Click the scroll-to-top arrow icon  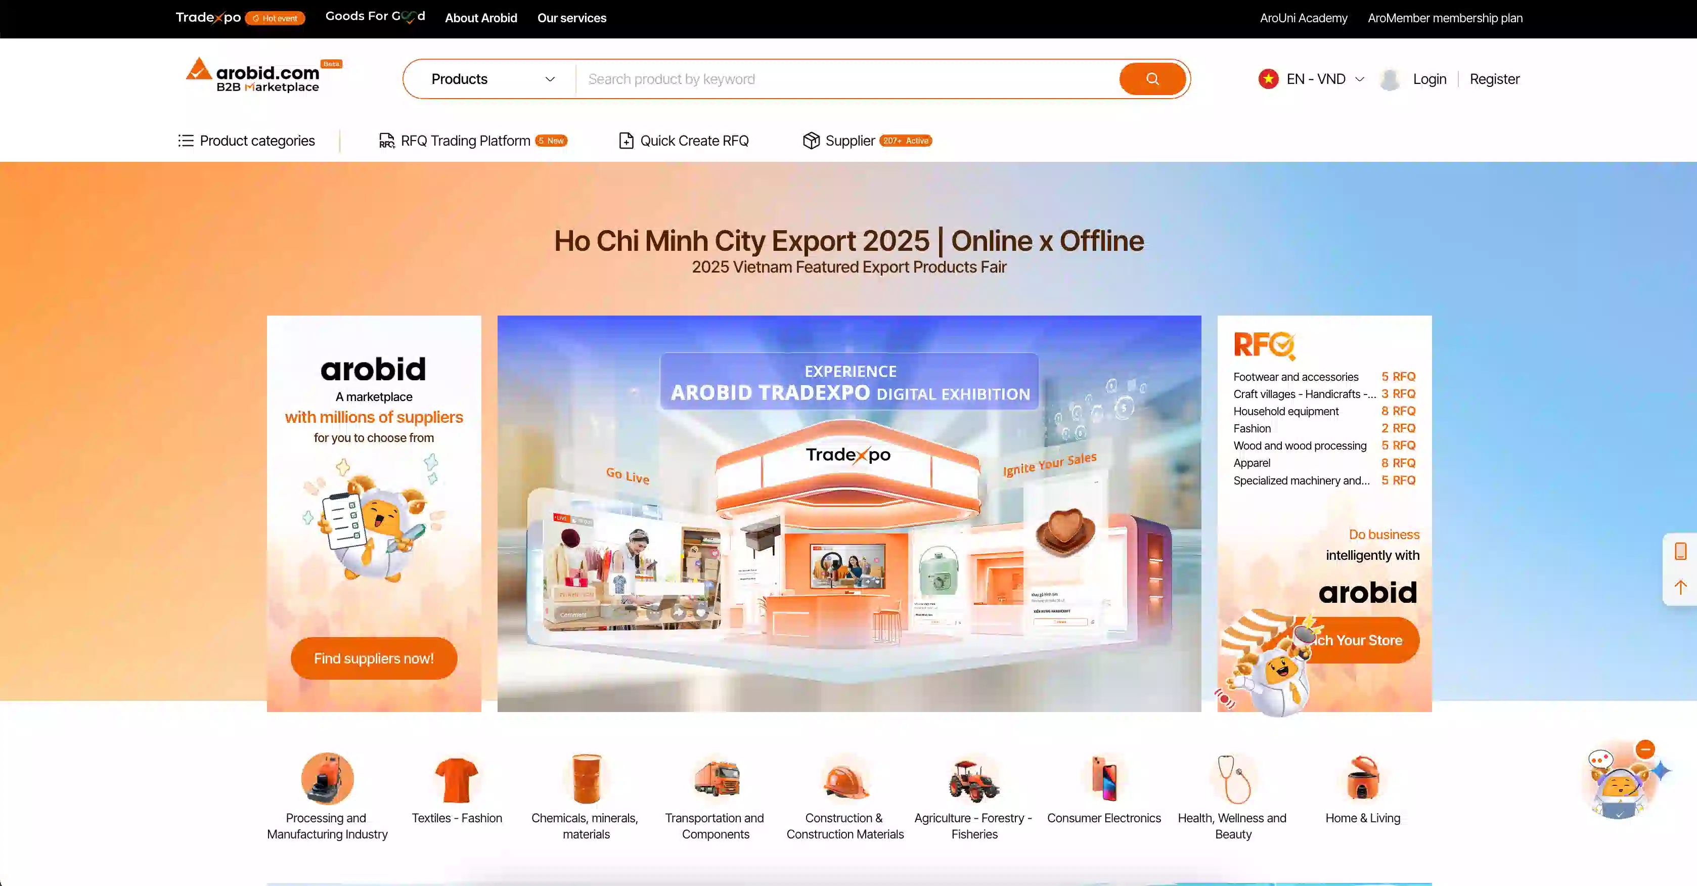point(1680,587)
